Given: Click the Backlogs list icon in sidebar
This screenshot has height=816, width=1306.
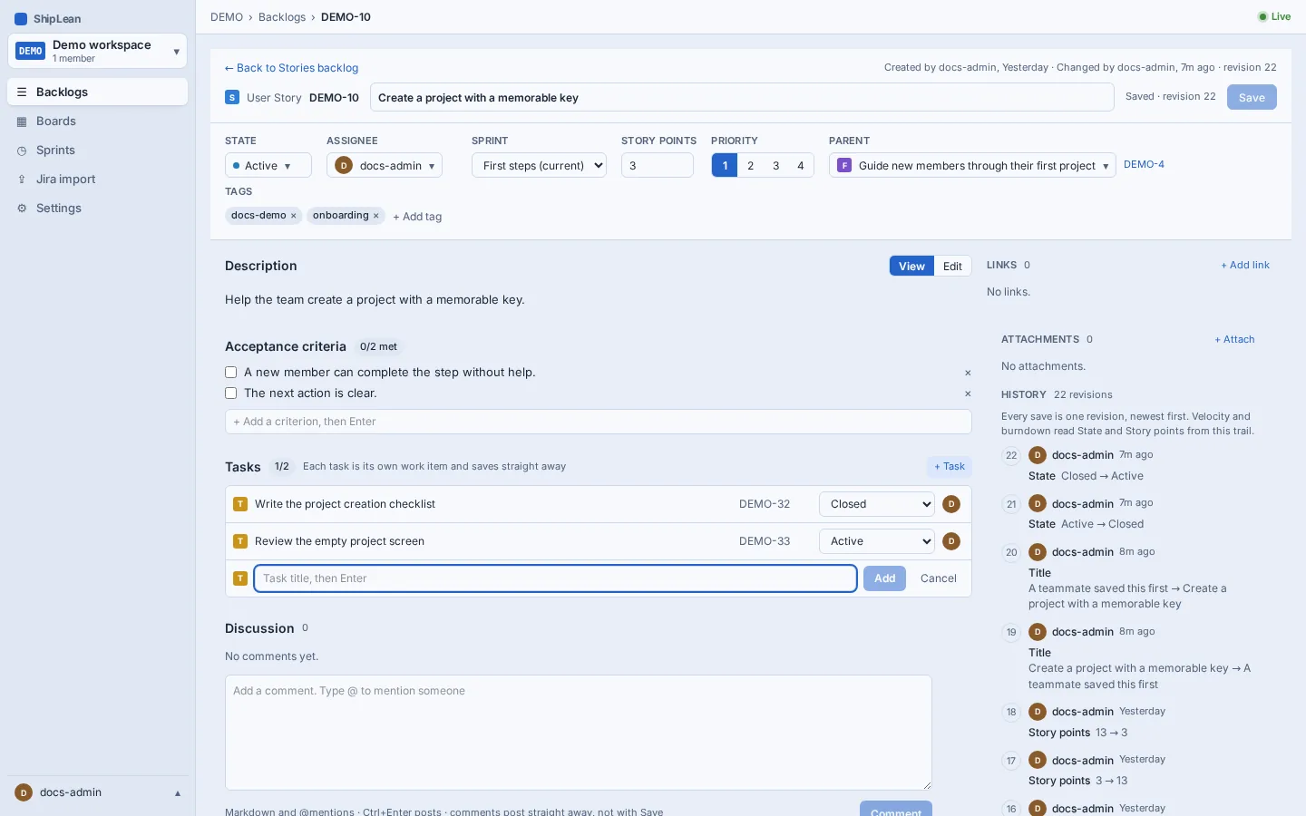Looking at the screenshot, I should click(22, 92).
